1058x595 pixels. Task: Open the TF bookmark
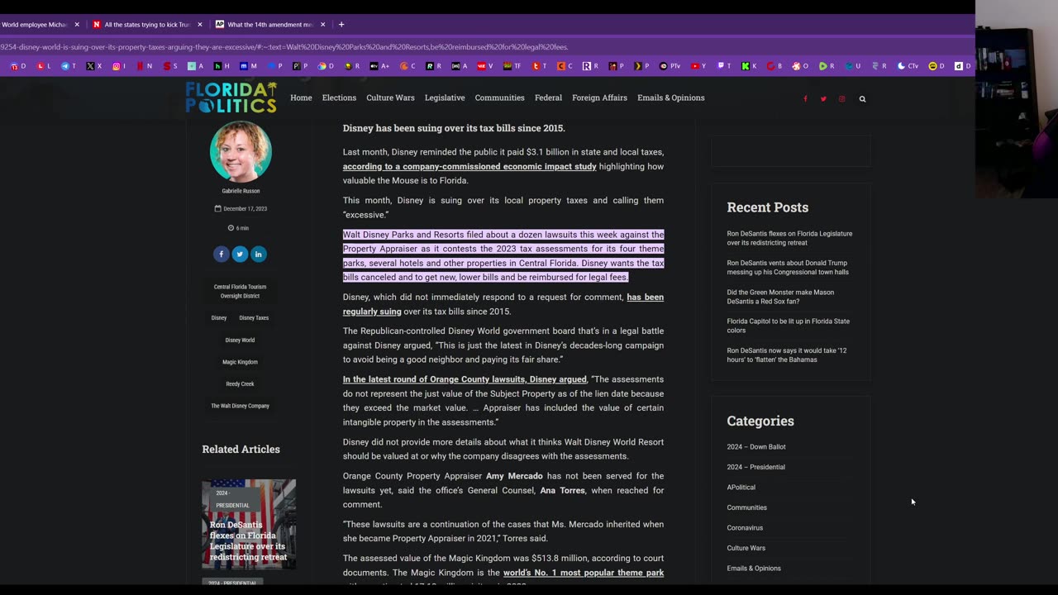(x=512, y=66)
